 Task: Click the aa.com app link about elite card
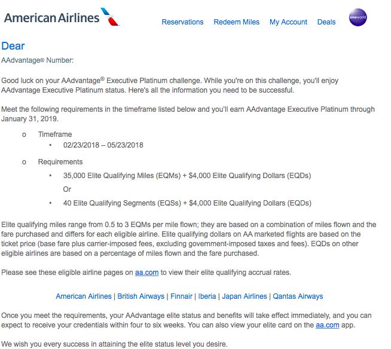(328, 324)
